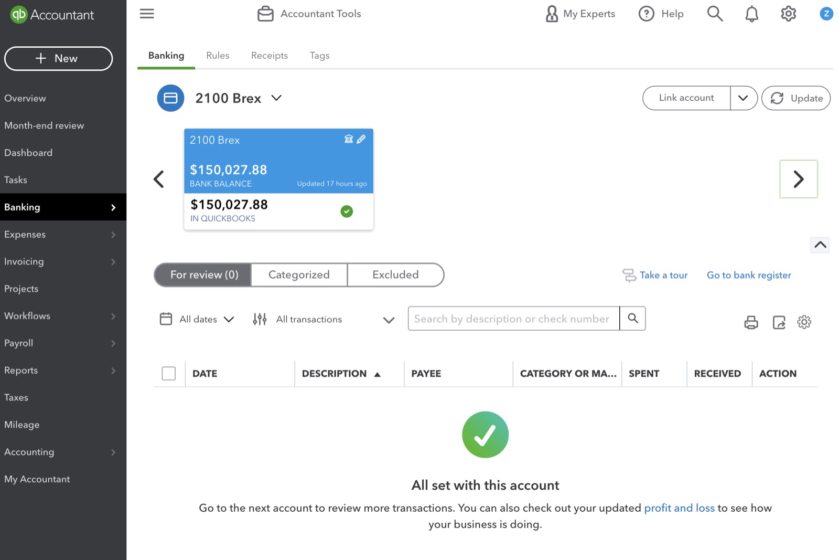Open the notifications bell
The width and height of the screenshot is (839, 560).
point(751,14)
